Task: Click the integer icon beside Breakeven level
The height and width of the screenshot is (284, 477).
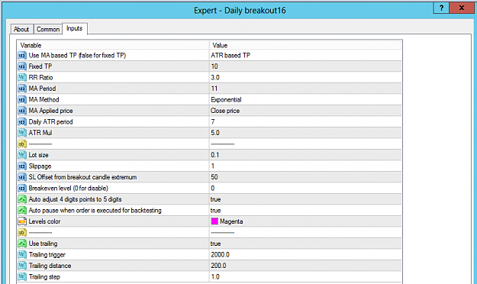Action: coord(22,188)
